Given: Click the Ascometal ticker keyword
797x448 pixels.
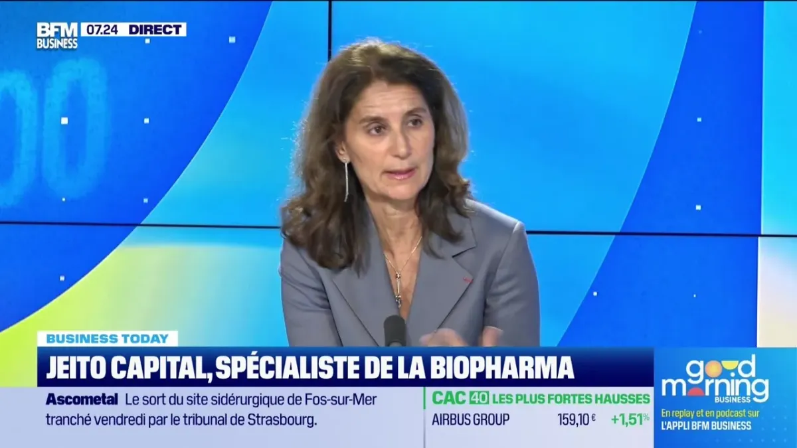Looking at the screenshot, I should [82, 400].
